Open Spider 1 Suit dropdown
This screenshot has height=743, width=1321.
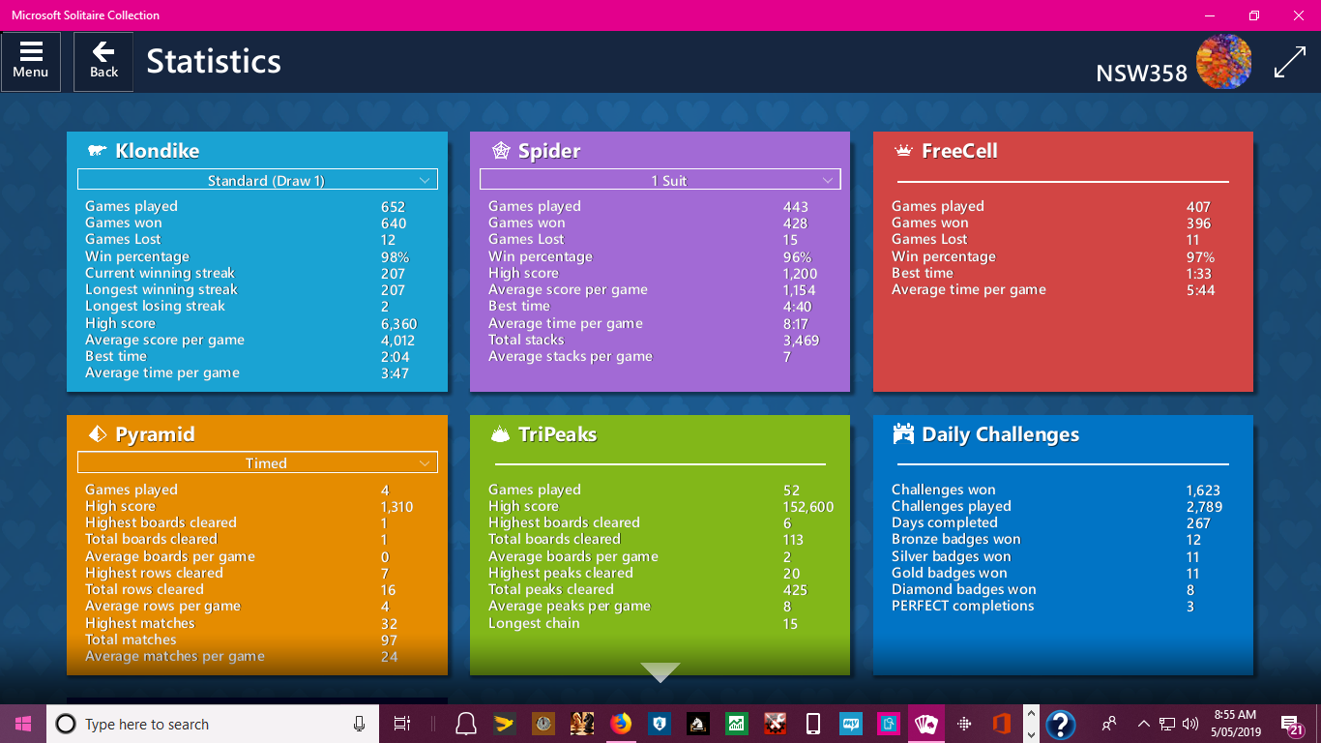(660, 180)
